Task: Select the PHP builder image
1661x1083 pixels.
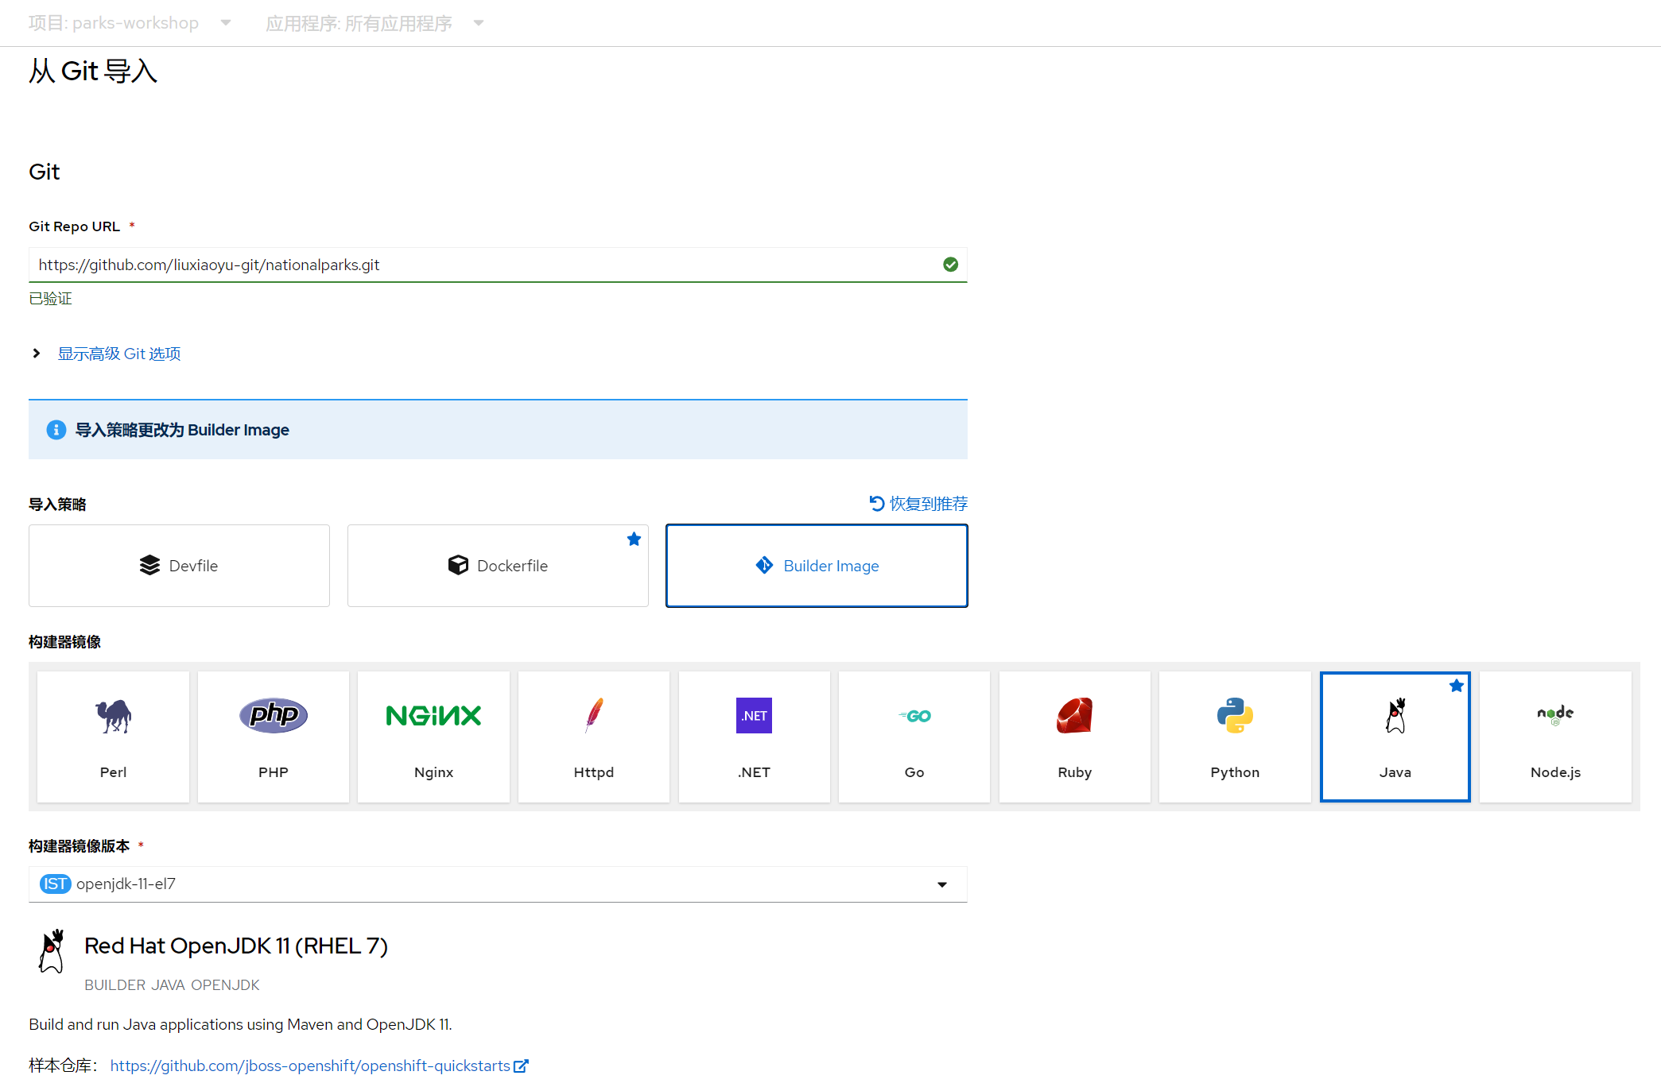Action: pyautogui.click(x=273, y=737)
